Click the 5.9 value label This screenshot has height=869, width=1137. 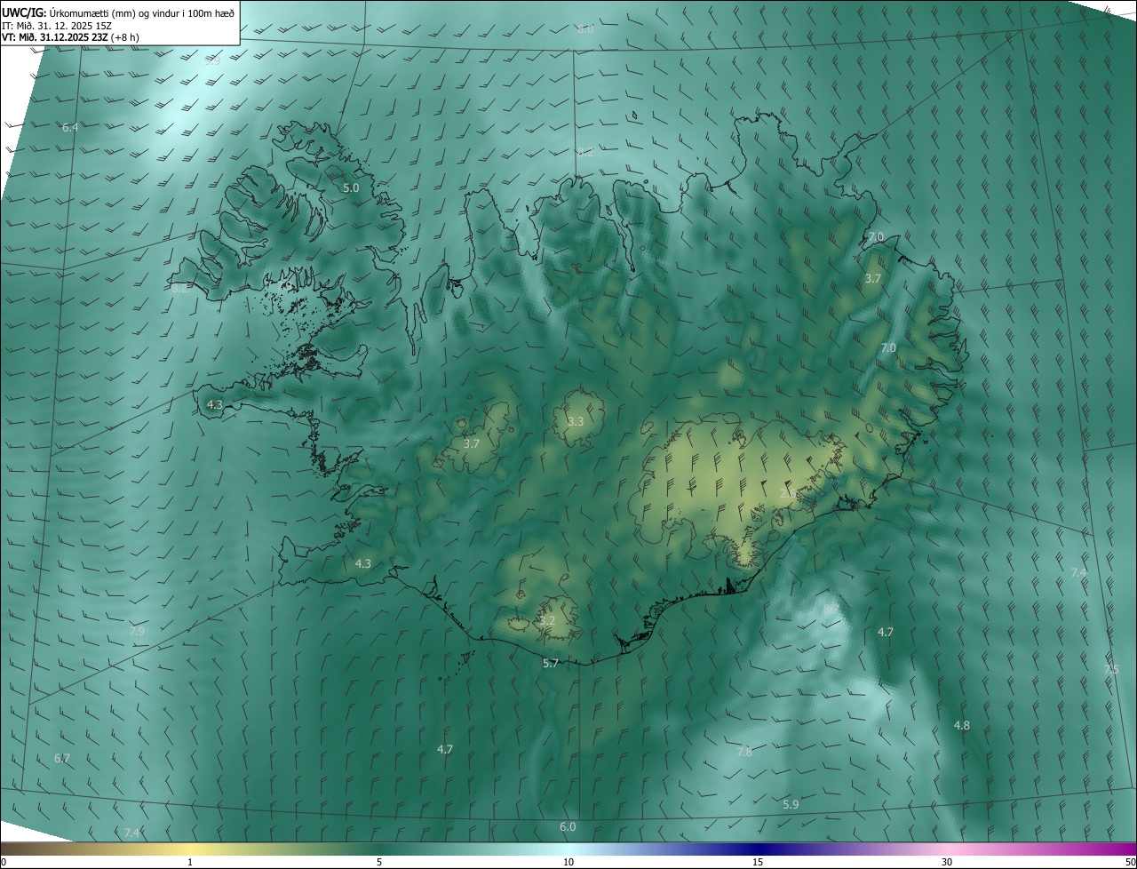[791, 804]
